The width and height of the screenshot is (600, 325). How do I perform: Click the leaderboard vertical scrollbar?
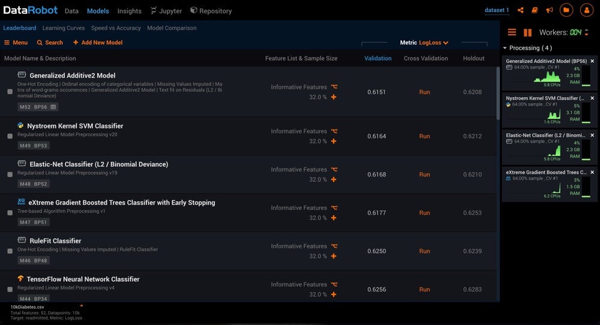(498, 94)
